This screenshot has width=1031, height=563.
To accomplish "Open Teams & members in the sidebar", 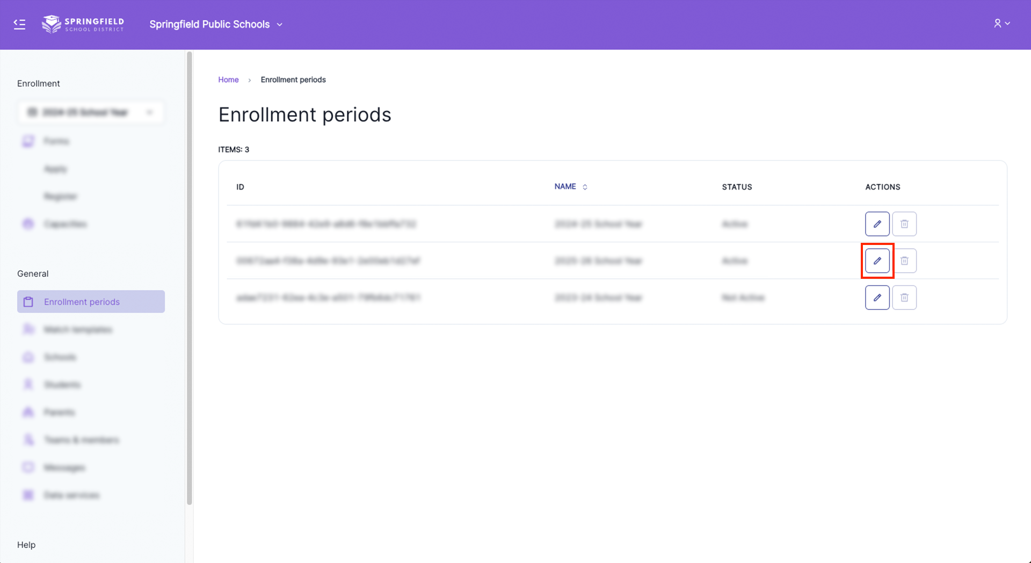I will pos(81,440).
